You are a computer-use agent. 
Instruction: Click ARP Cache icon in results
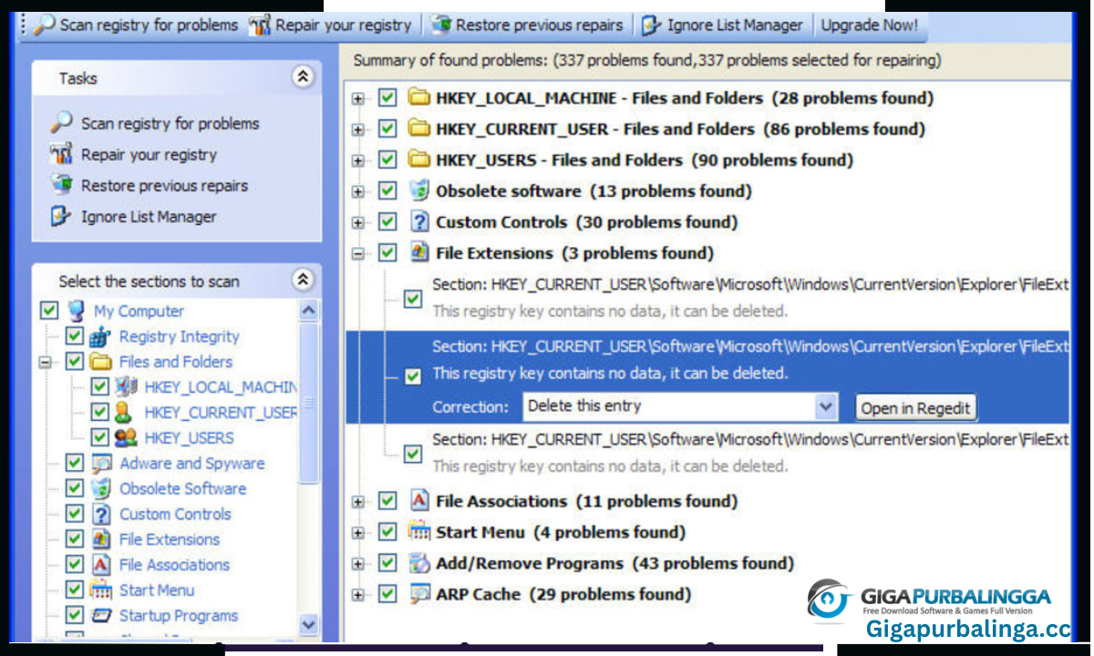[418, 594]
